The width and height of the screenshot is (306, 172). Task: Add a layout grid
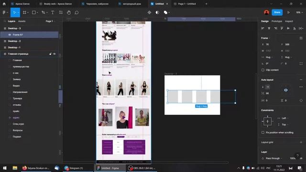[301, 142]
